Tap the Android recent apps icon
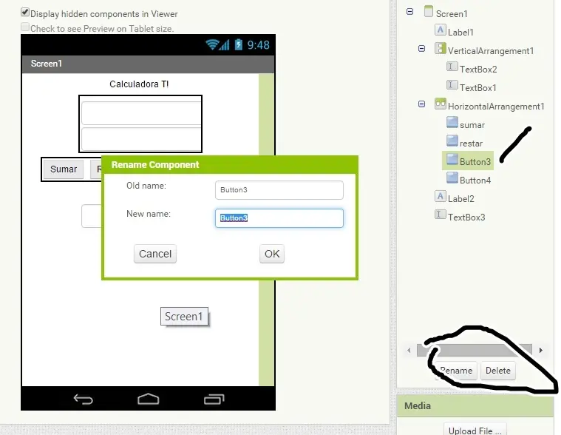This screenshot has height=435, width=561. point(214,399)
